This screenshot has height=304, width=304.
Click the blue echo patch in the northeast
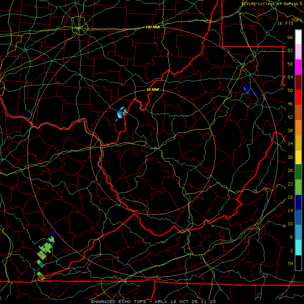point(247,90)
